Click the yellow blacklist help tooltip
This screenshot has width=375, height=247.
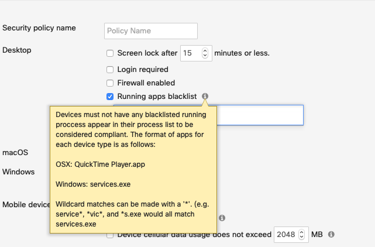pyautogui.click(x=133, y=170)
